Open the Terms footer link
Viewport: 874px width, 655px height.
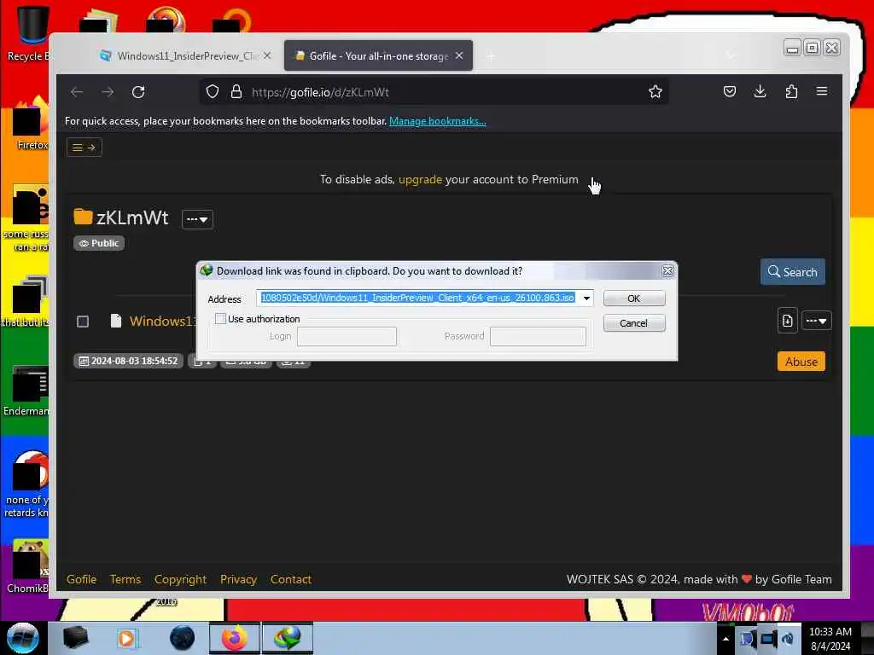(x=125, y=579)
